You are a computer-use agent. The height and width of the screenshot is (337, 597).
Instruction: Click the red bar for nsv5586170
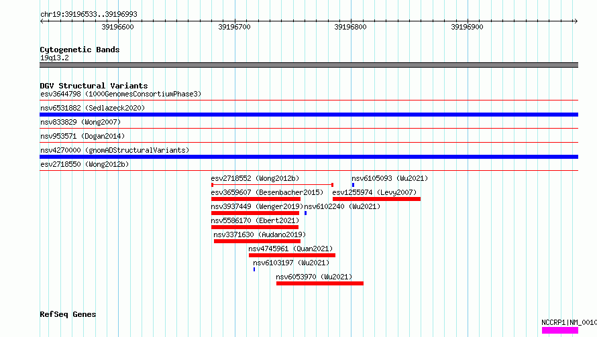[x=255, y=227]
